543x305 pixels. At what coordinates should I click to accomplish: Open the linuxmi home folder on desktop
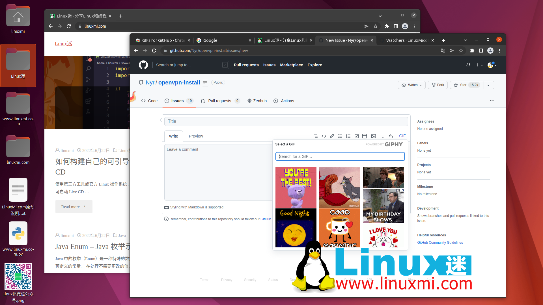18,19
